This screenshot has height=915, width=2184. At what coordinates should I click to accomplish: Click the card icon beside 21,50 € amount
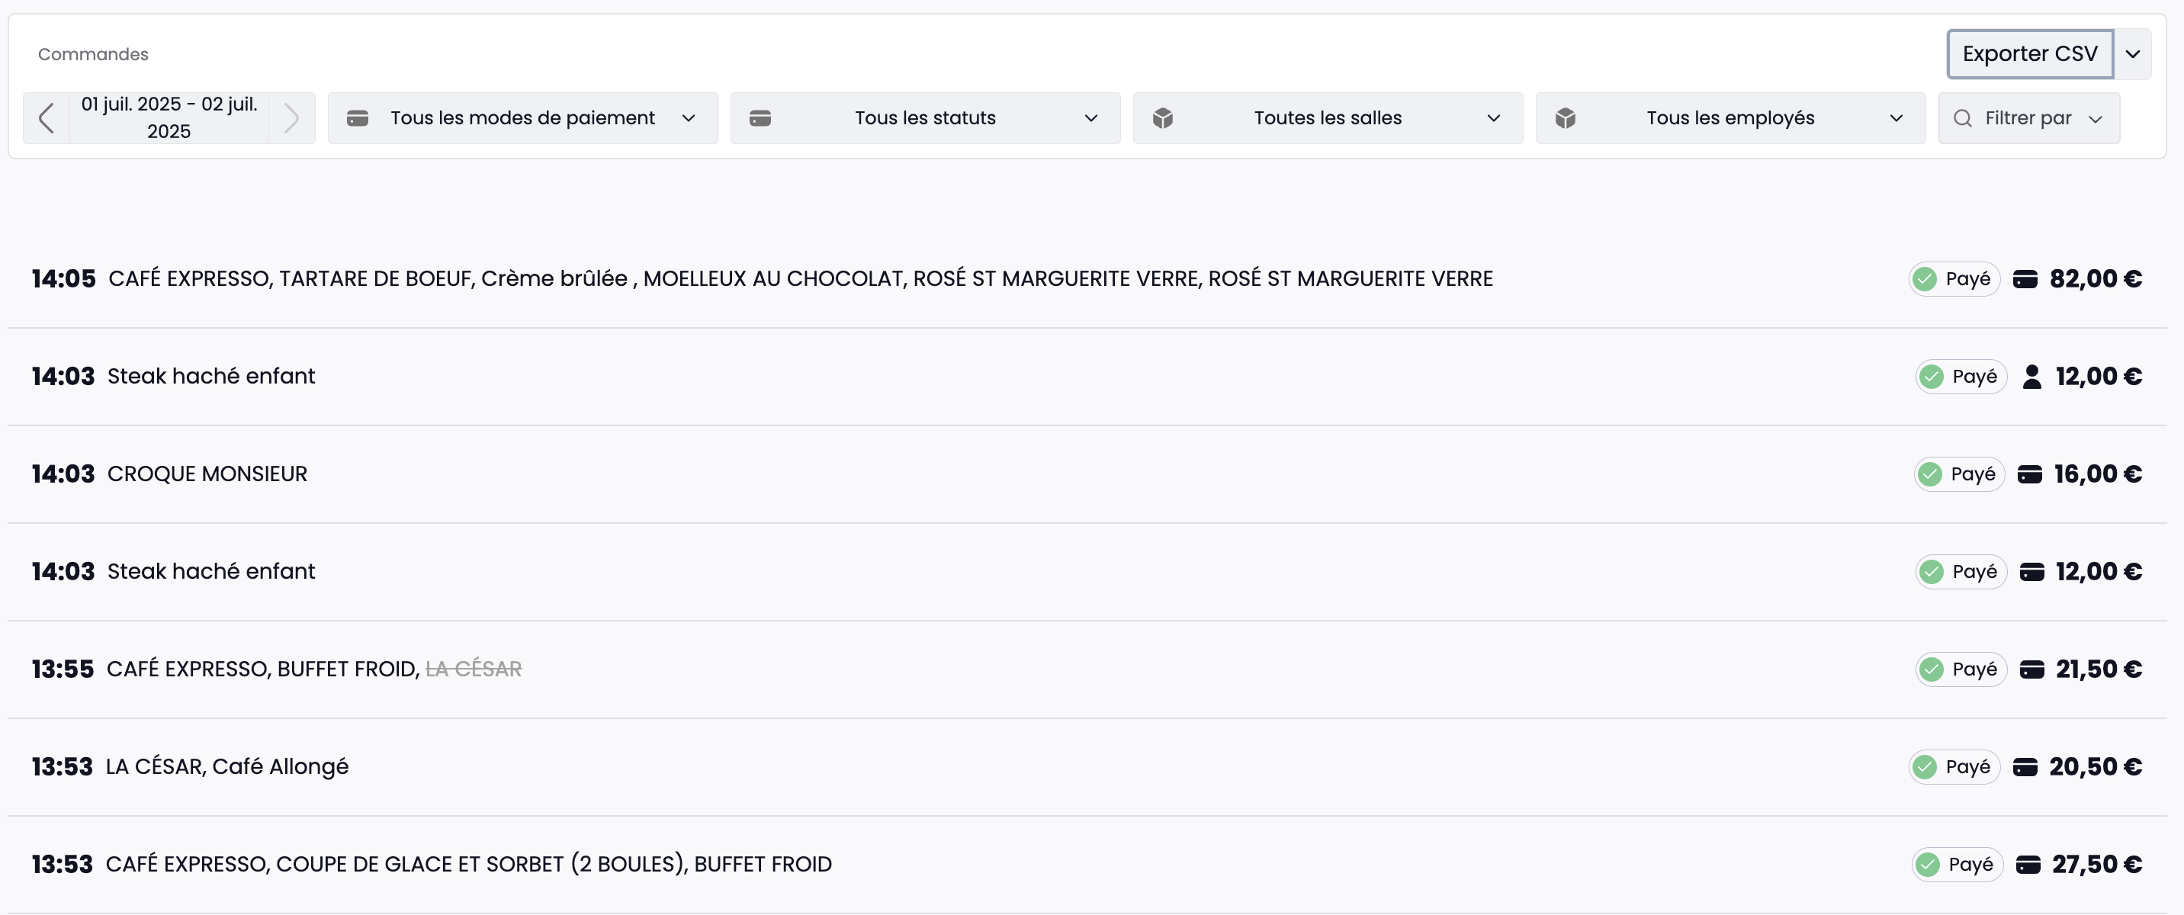click(x=2031, y=669)
